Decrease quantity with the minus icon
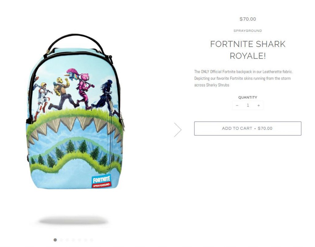 237,105
